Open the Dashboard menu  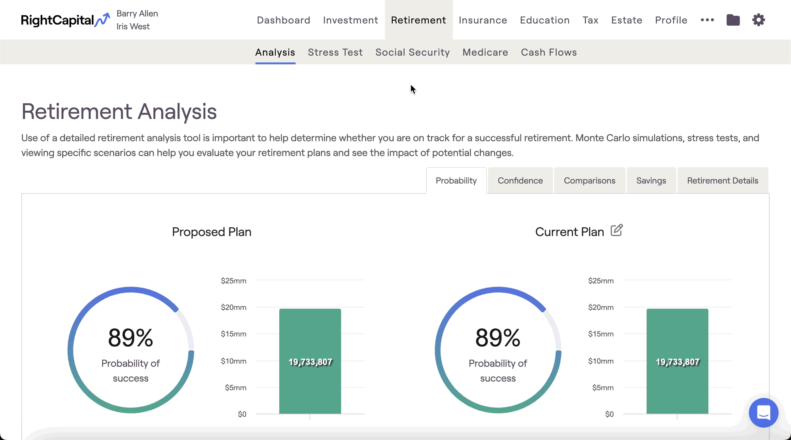[283, 20]
